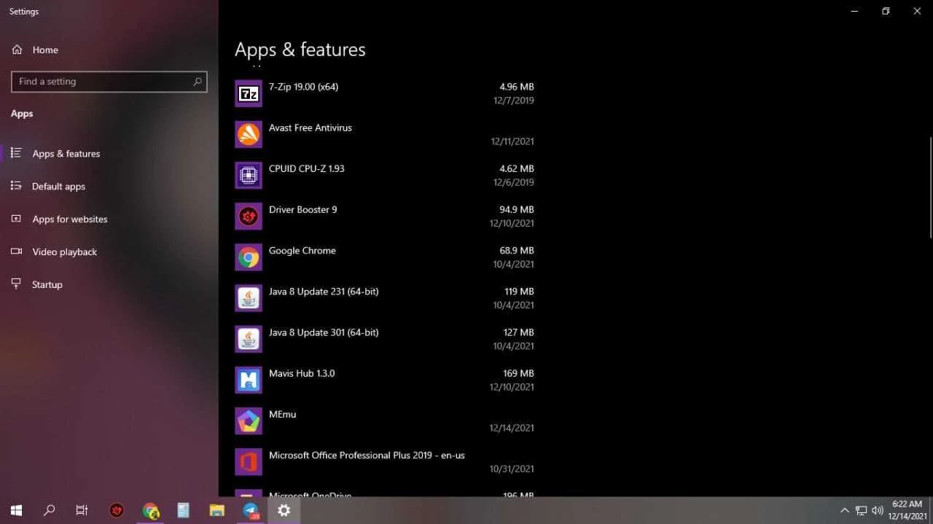The width and height of the screenshot is (933, 524).
Task: Click the Google Chrome list icon
Action: coord(249,257)
